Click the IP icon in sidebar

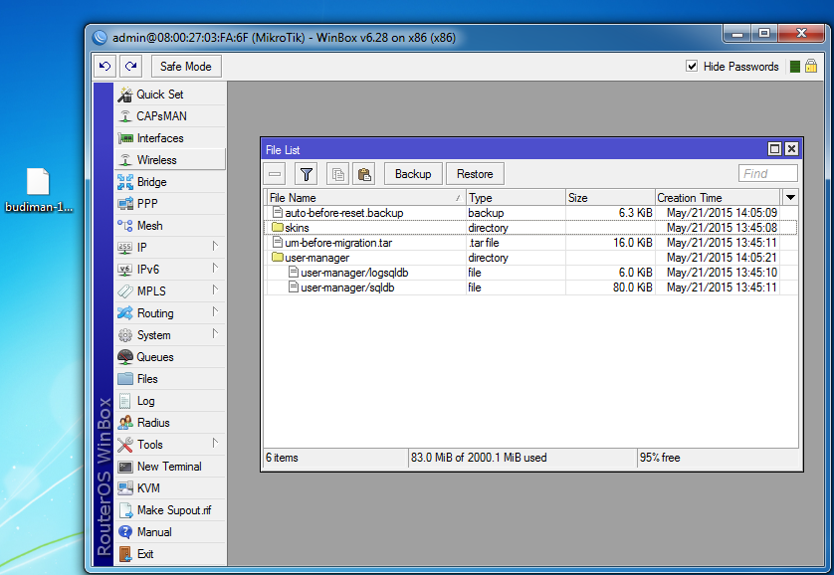[125, 247]
